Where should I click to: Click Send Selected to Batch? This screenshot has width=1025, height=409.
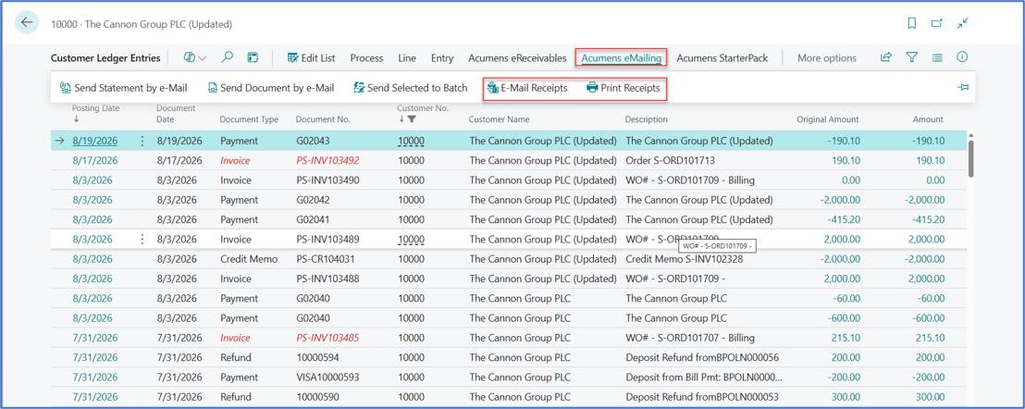tap(411, 88)
